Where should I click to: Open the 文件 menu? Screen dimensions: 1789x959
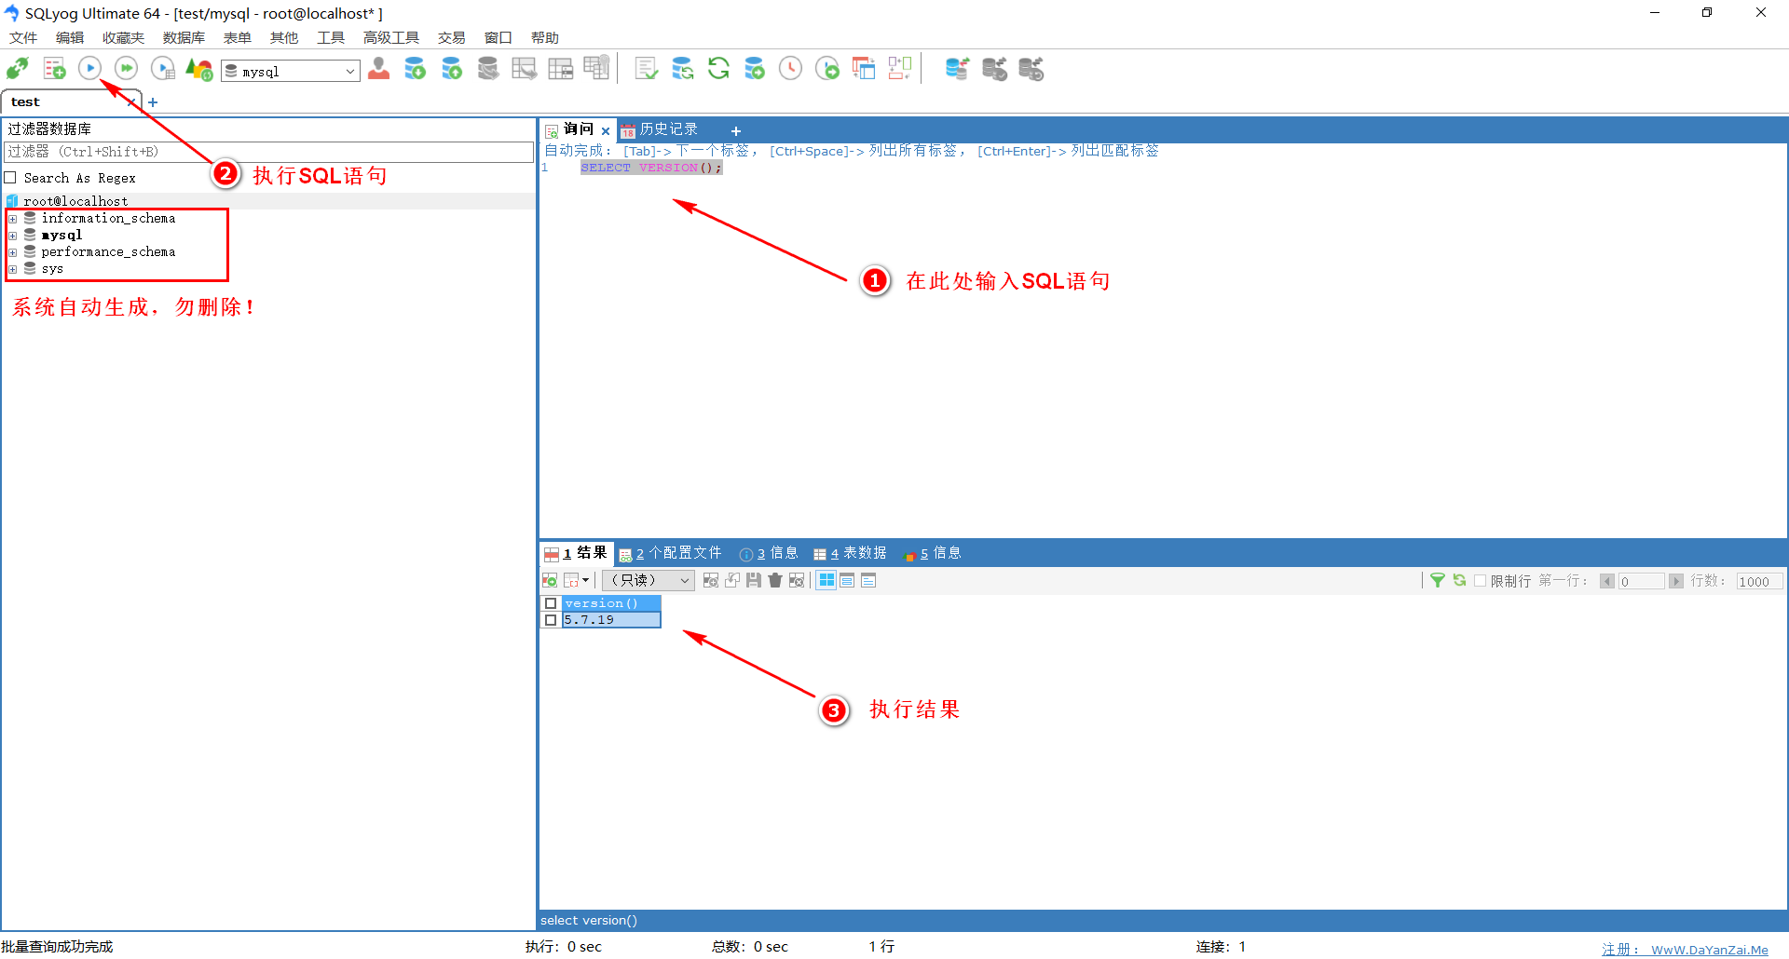coord(23,37)
